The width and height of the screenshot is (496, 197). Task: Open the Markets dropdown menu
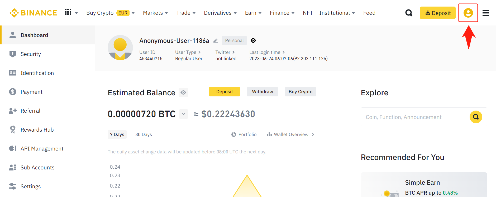[155, 13]
